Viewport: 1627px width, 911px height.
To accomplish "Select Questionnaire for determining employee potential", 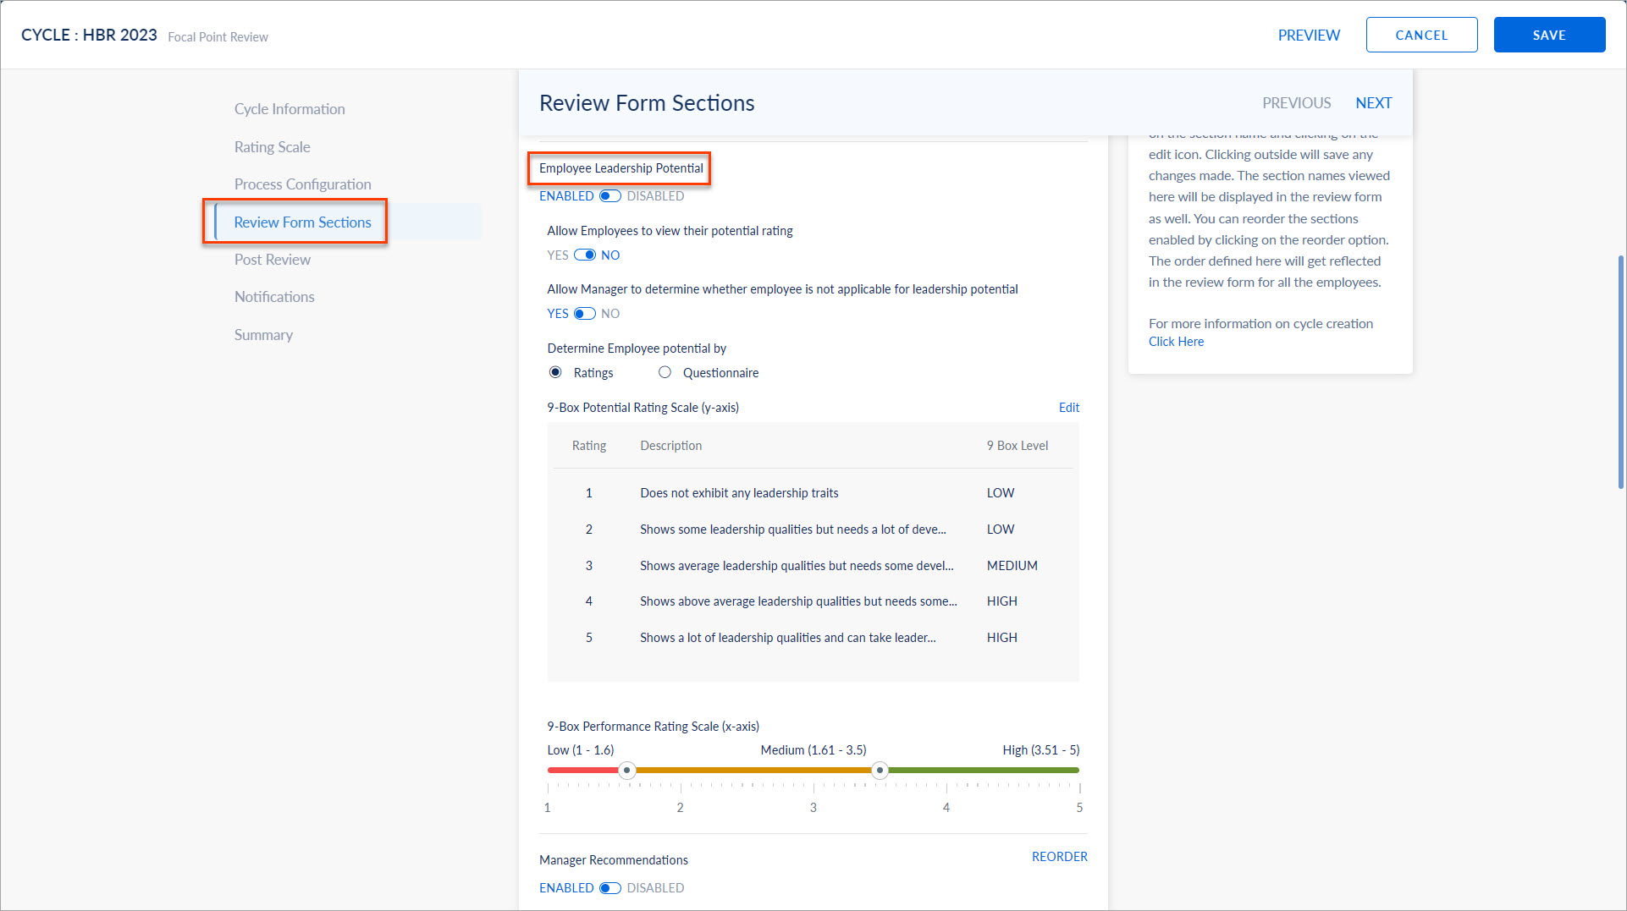I will (665, 372).
